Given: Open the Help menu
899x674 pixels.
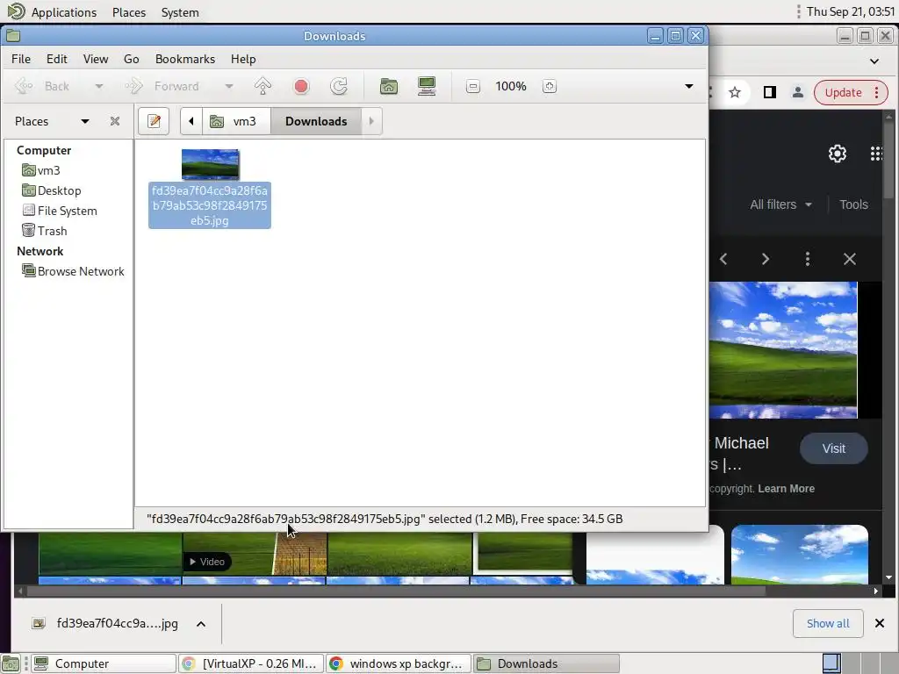Looking at the screenshot, I should [x=243, y=59].
